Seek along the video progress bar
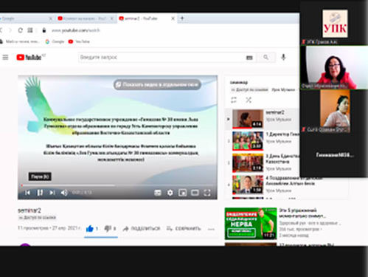 point(117,185)
